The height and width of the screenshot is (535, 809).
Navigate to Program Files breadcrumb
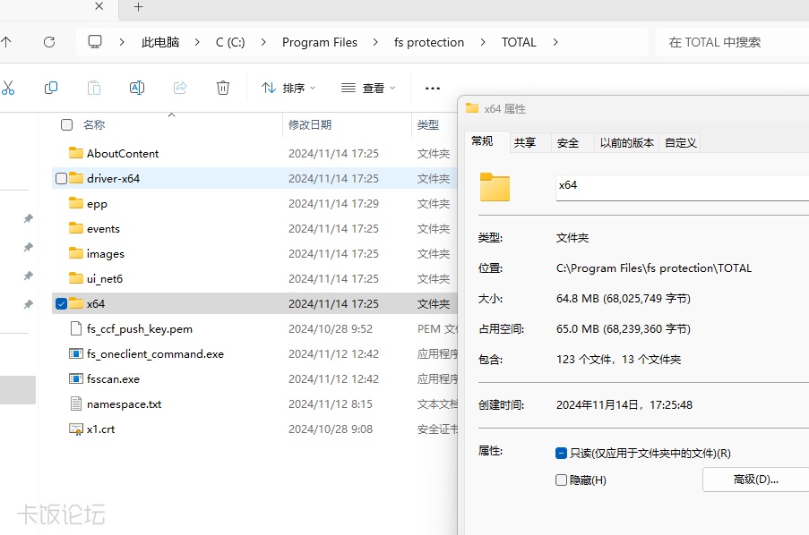click(x=319, y=42)
